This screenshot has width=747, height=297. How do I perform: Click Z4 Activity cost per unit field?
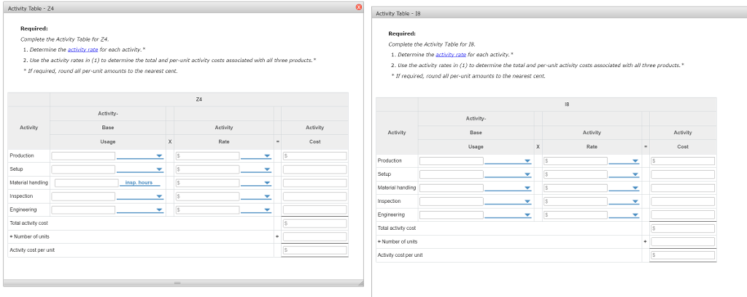point(315,250)
